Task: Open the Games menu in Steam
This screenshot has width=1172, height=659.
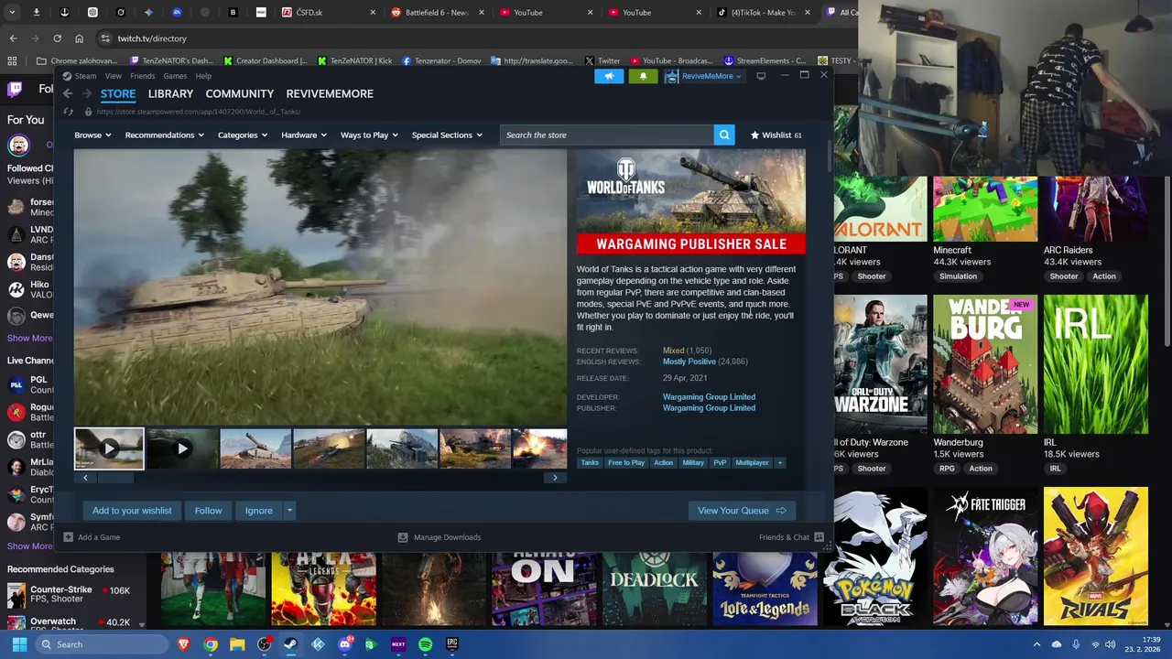Action: coord(175,76)
